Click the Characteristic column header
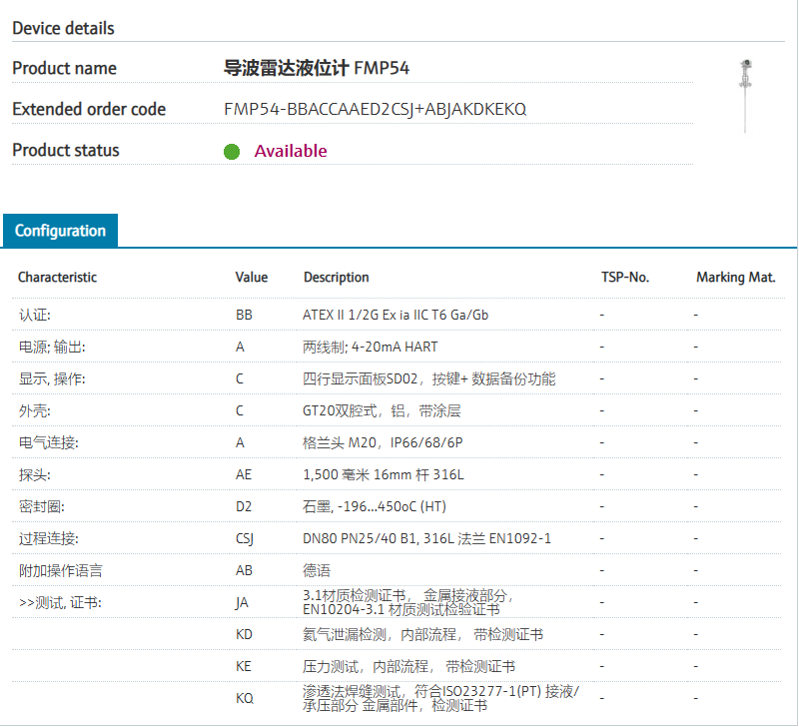The height and width of the screenshot is (727, 799). pyautogui.click(x=58, y=278)
